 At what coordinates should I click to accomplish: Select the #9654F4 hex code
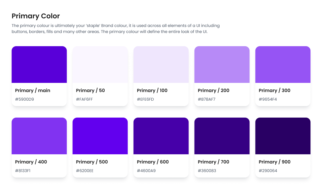click(x=268, y=100)
